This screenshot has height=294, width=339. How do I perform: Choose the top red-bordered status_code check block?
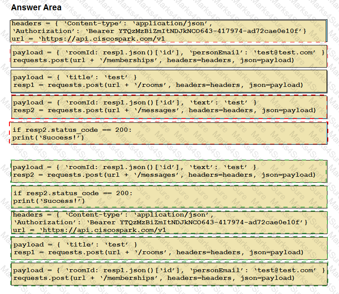click(x=169, y=133)
